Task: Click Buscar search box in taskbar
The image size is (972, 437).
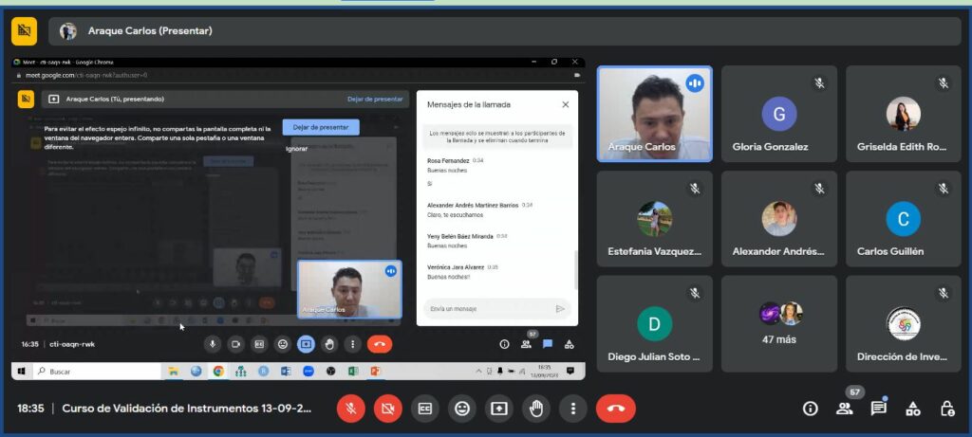Action: click(96, 372)
